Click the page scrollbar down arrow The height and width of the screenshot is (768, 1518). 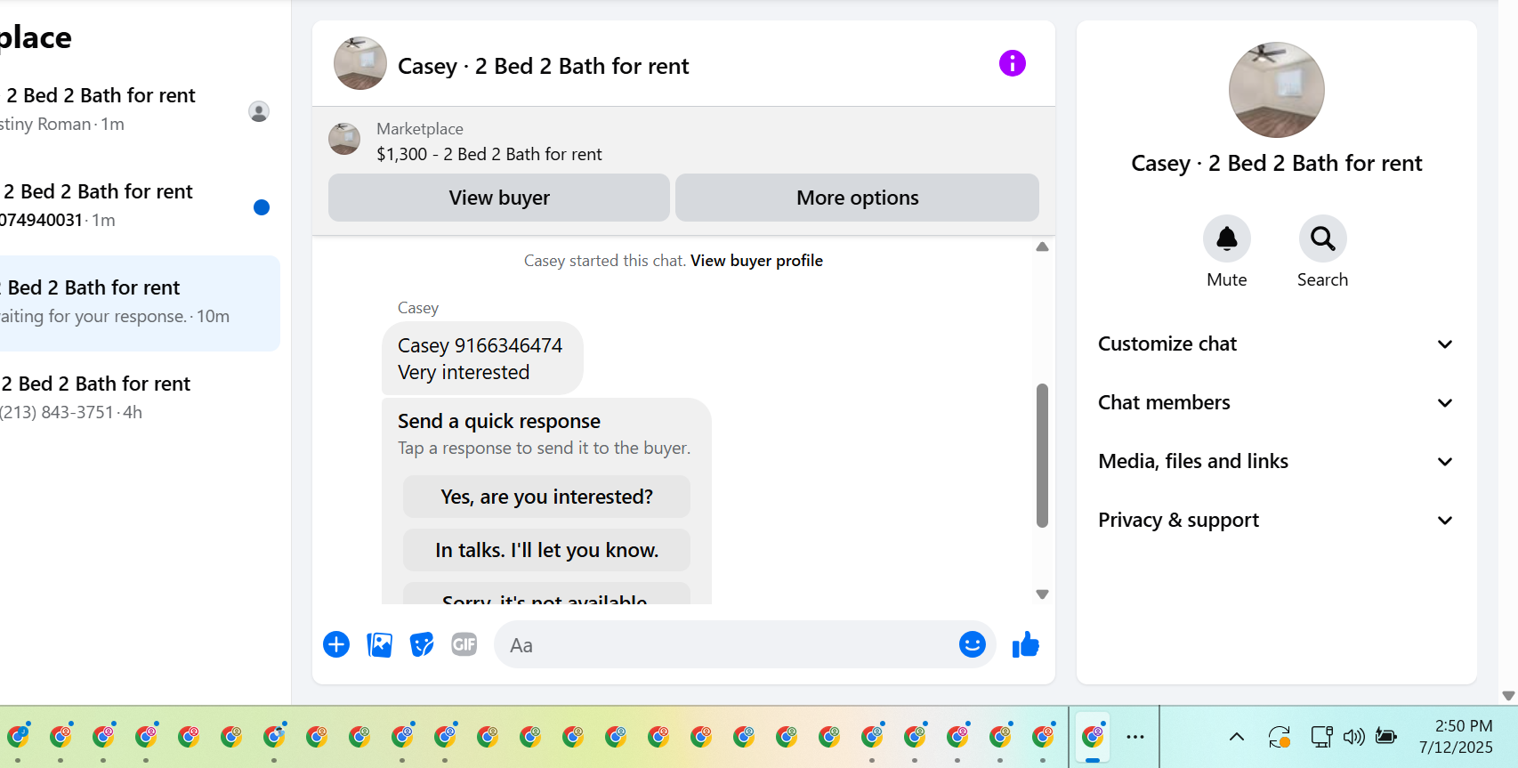[x=1508, y=696]
